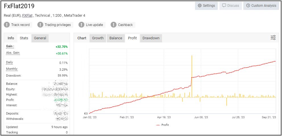Click the Cashback exclamation icon
The height and width of the screenshot is (136, 282).
pyautogui.click(x=114, y=25)
